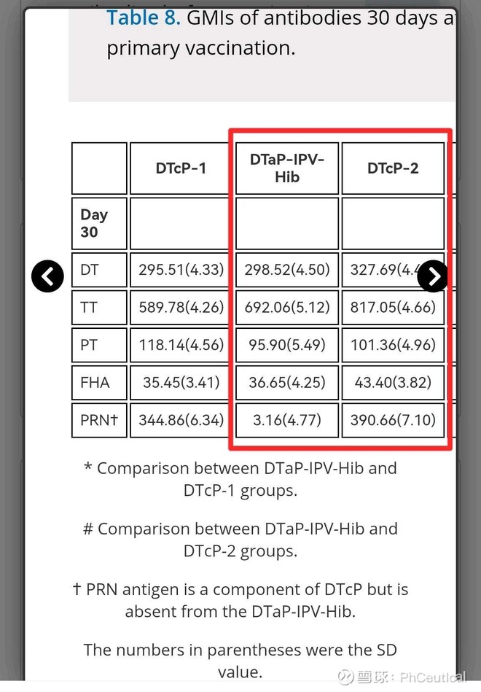The width and height of the screenshot is (481, 692).
Task: Select the DTcP-2 column header
Action: click(x=393, y=168)
